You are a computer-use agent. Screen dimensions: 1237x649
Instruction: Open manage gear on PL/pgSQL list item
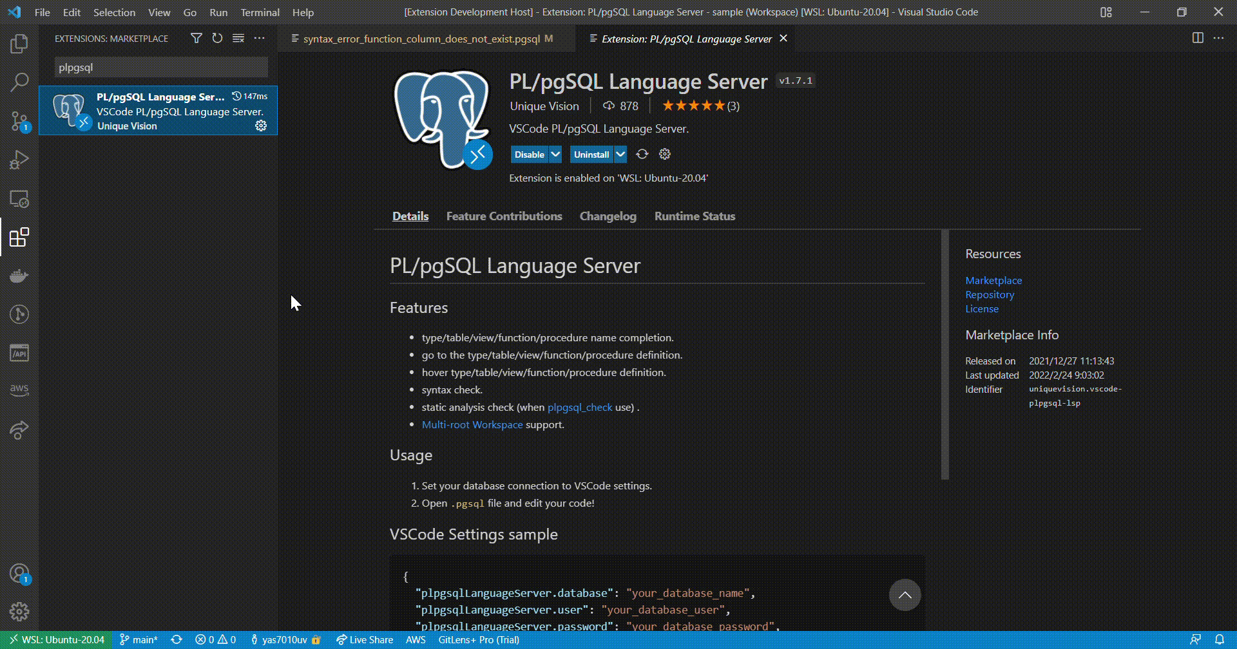click(261, 126)
